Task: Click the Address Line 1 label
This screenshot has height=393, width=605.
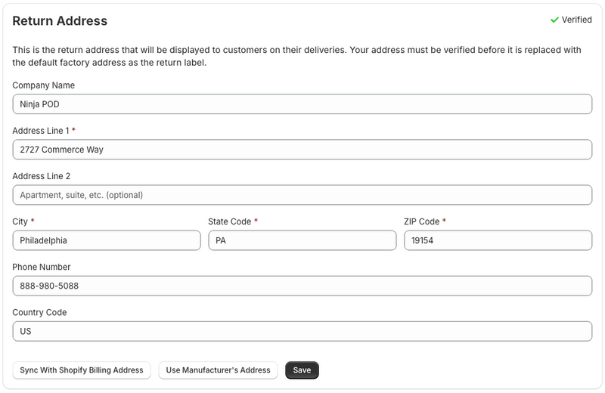Action: [41, 131]
